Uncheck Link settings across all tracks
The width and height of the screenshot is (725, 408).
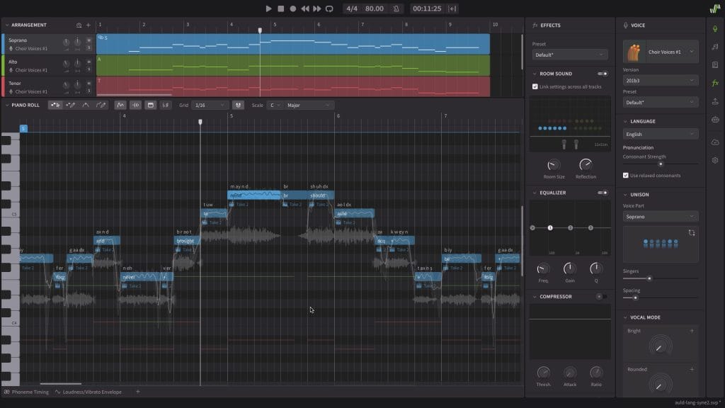tap(535, 86)
